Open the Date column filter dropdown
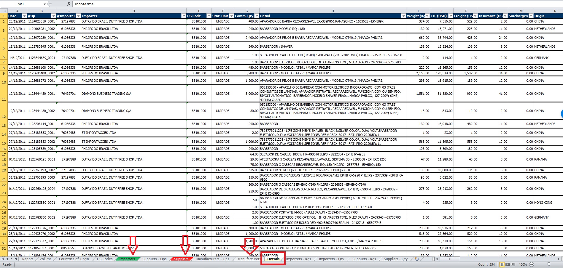 [25, 16]
